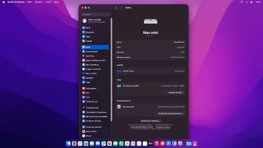Select Telas in the sidebar
263x148 pixels.
pyautogui.click(x=95, y=82)
